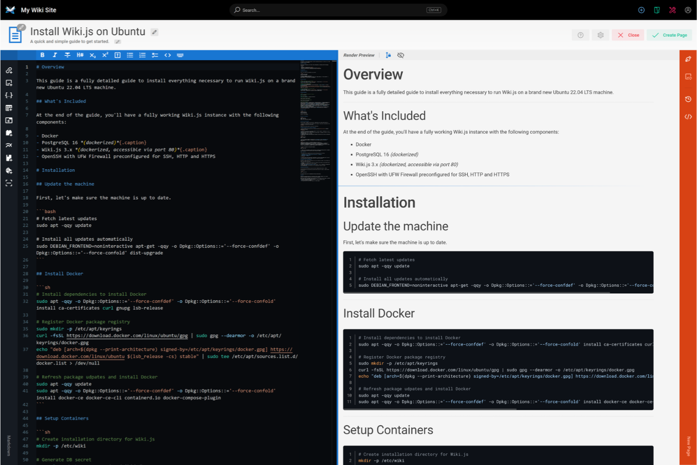The image size is (697, 465).
Task: Open the user account icon in top bar
Action: pos(688,9)
